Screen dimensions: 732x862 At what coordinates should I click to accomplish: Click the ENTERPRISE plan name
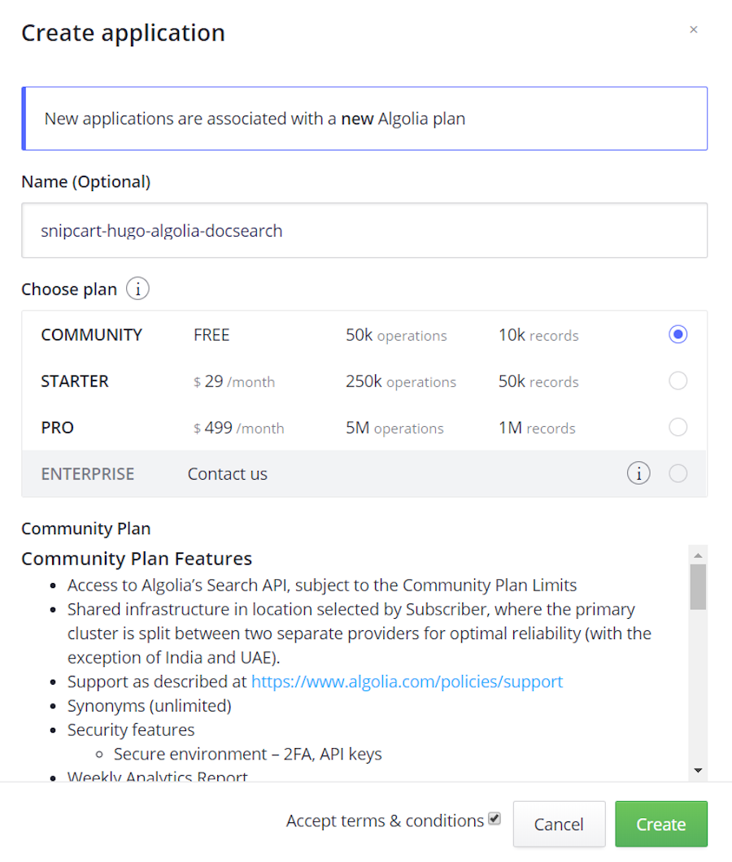coord(88,473)
